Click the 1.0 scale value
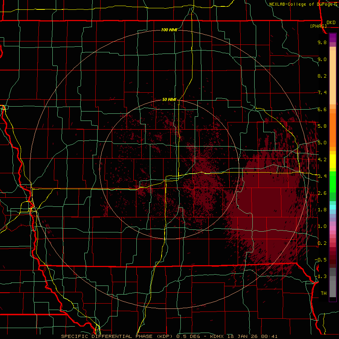 322,226
